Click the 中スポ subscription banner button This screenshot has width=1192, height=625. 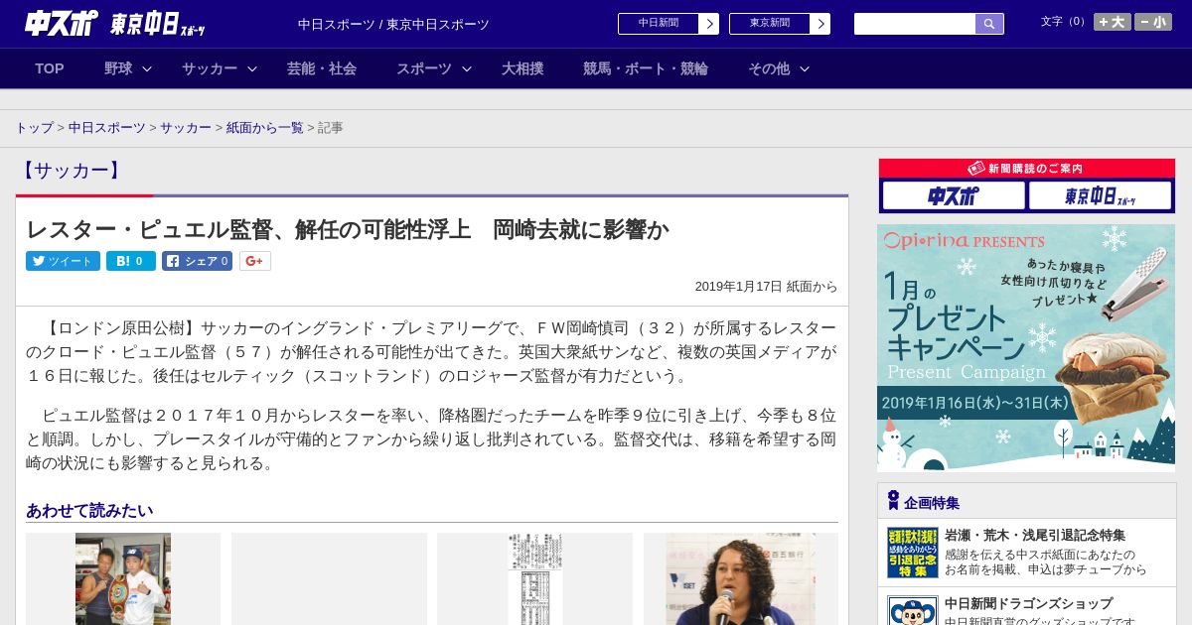(954, 195)
